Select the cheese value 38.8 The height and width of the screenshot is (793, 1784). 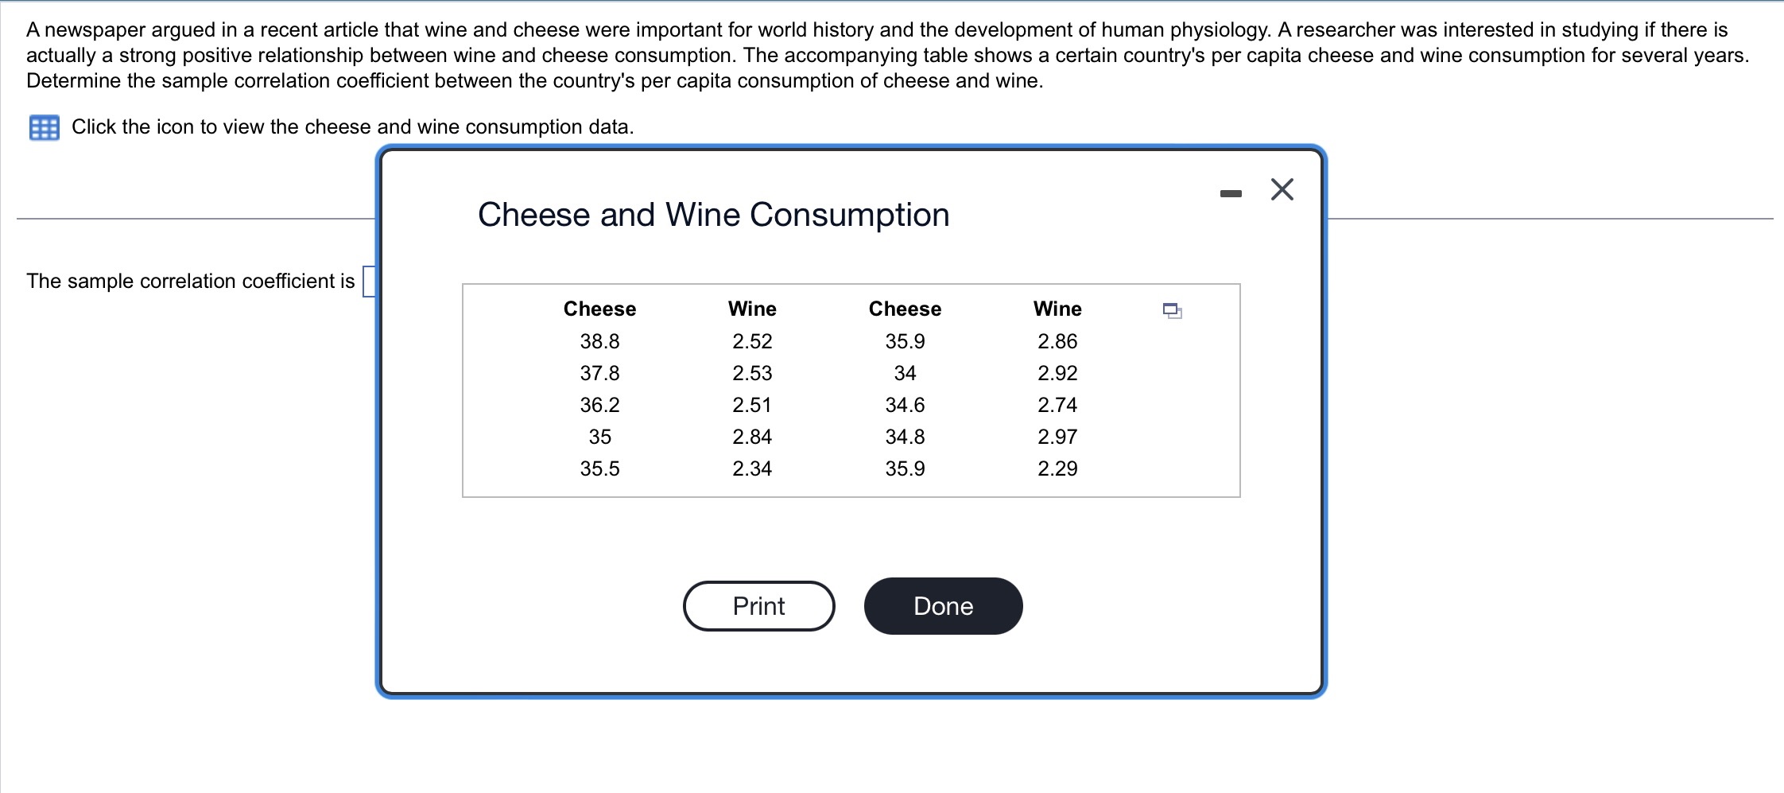coord(601,341)
